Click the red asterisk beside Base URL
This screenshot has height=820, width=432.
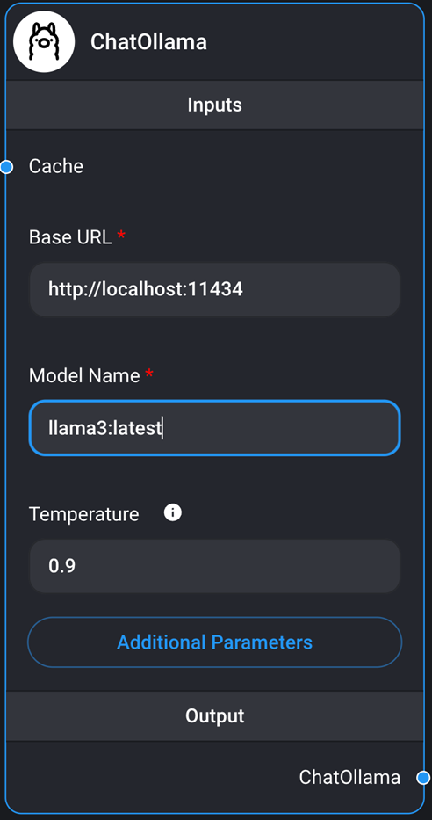(x=121, y=235)
